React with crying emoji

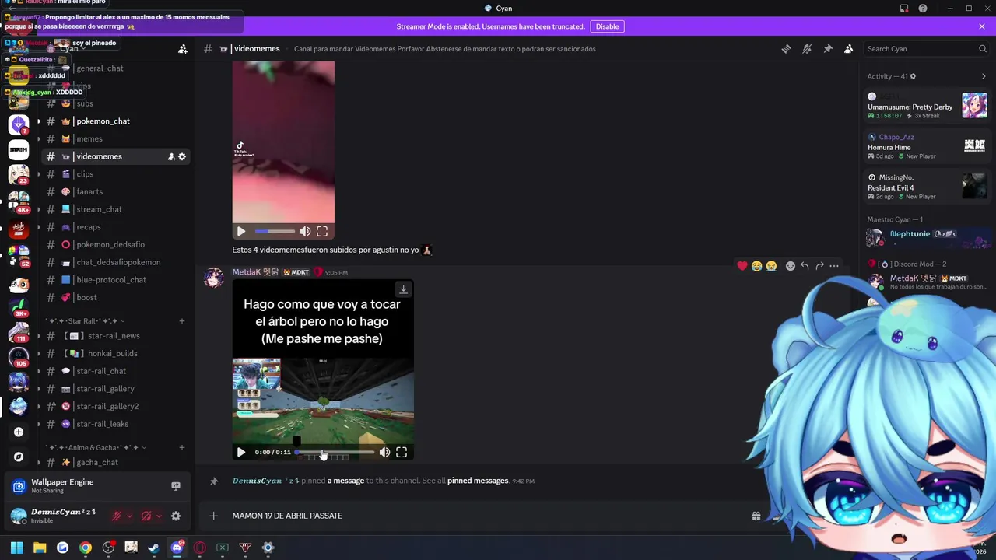pyautogui.click(x=771, y=266)
